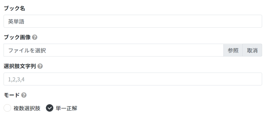265x117 pixels.
Task: Click the ファイルを選択 placeholder text
Action: pos(27,50)
